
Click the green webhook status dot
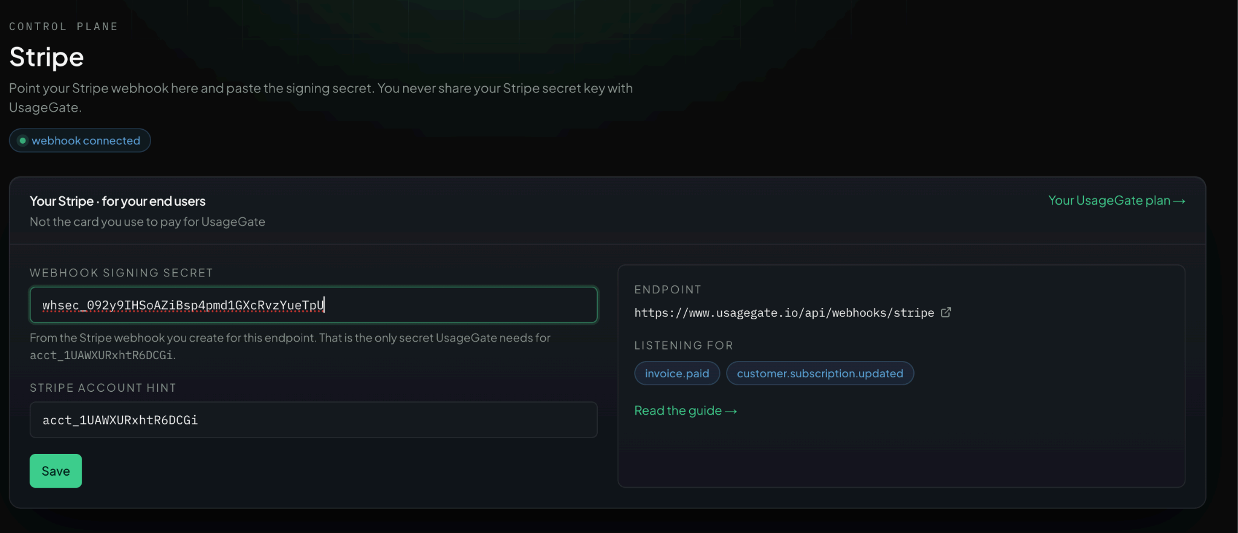tap(22, 141)
